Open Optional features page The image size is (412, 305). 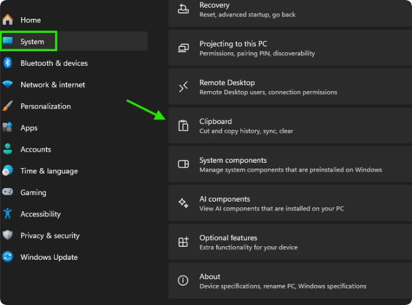(290, 242)
